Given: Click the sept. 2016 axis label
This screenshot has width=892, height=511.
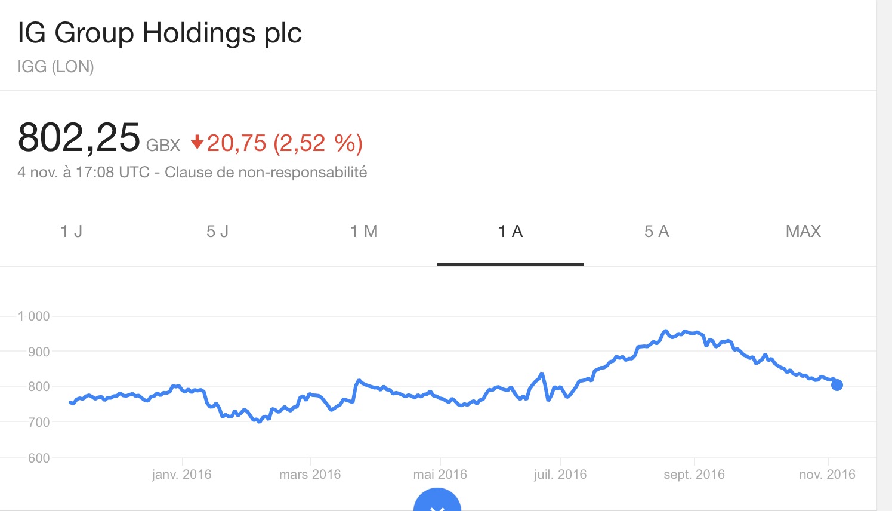Looking at the screenshot, I should (694, 475).
